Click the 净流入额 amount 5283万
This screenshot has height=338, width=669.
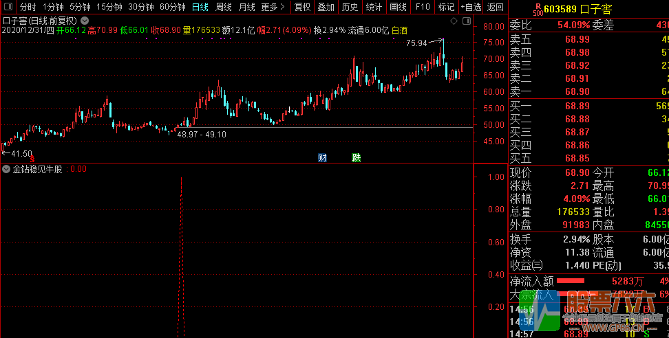click(628, 281)
